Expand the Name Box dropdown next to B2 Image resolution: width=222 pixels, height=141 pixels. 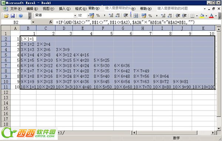pos(33,22)
